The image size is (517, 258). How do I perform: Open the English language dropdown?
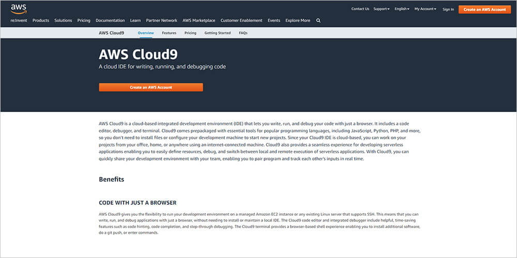coord(402,9)
